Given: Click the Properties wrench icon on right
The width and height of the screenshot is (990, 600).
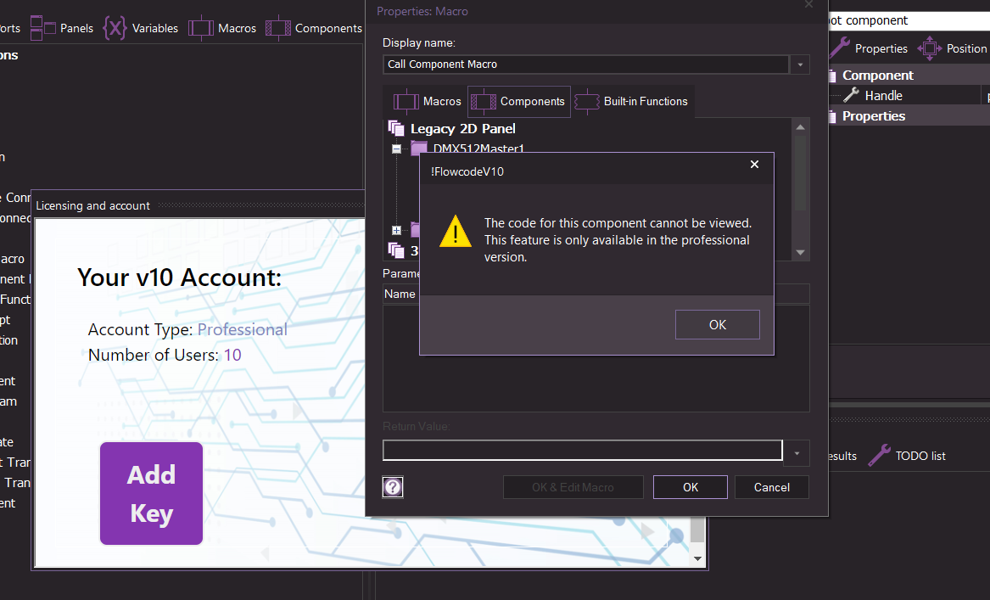Looking at the screenshot, I should [x=840, y=48].
